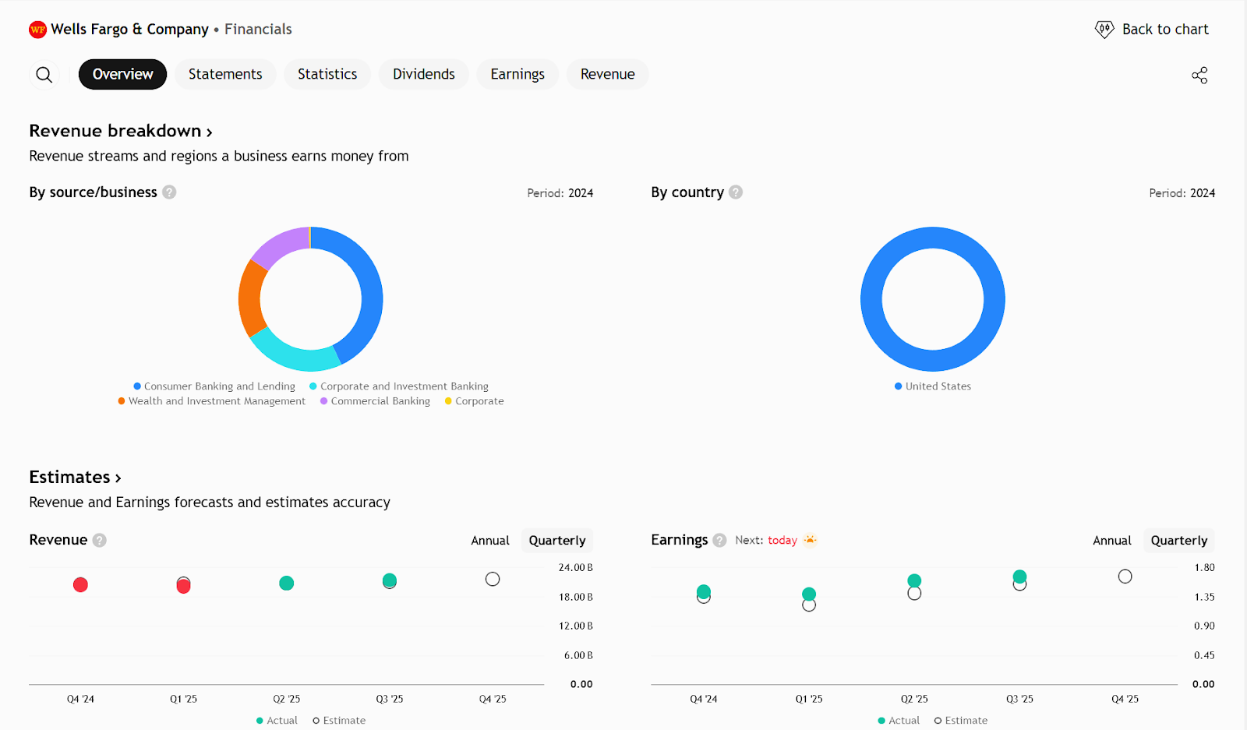Viewport: 1247px width, 730px height.
Task: Click the Wells Fargo logo icon
Action: click(x=37, y=30)
